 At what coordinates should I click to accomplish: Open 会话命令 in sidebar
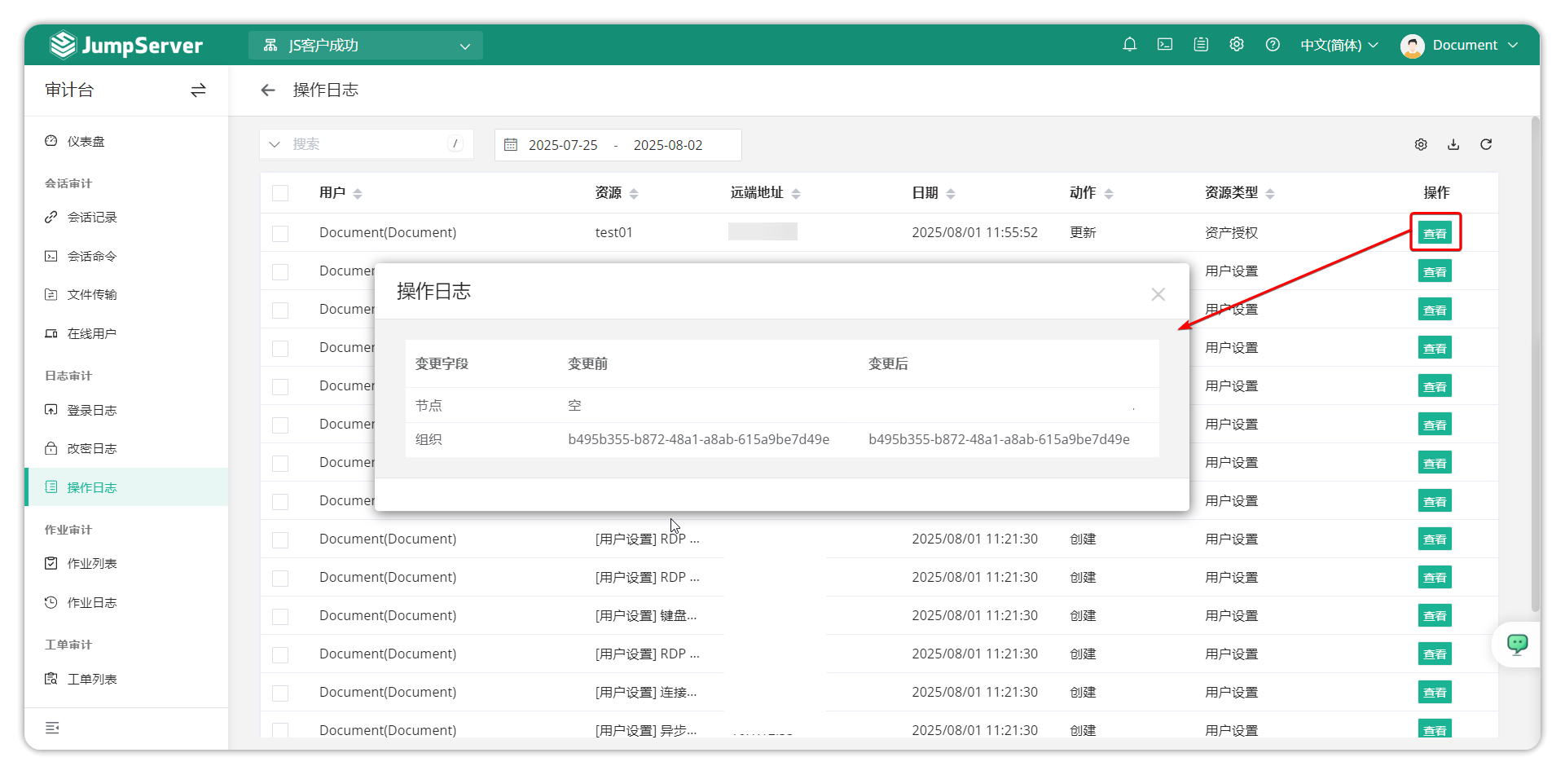pos(126,256)
